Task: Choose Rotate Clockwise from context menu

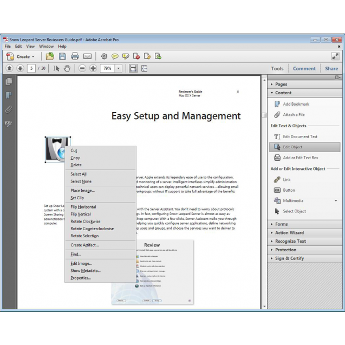Action: pyautogui.click(x=85, y=222)
